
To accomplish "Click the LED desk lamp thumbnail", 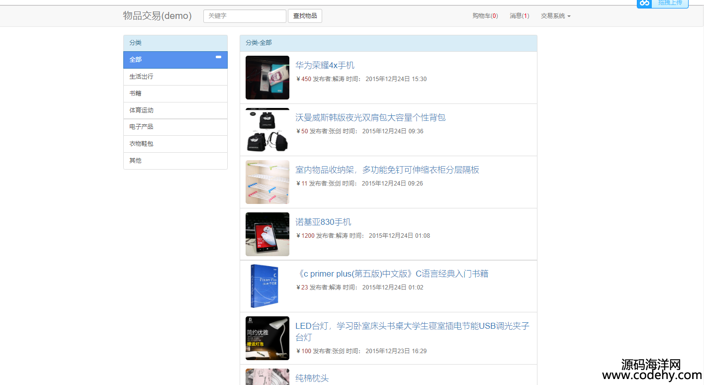I will tap(267, 338).
